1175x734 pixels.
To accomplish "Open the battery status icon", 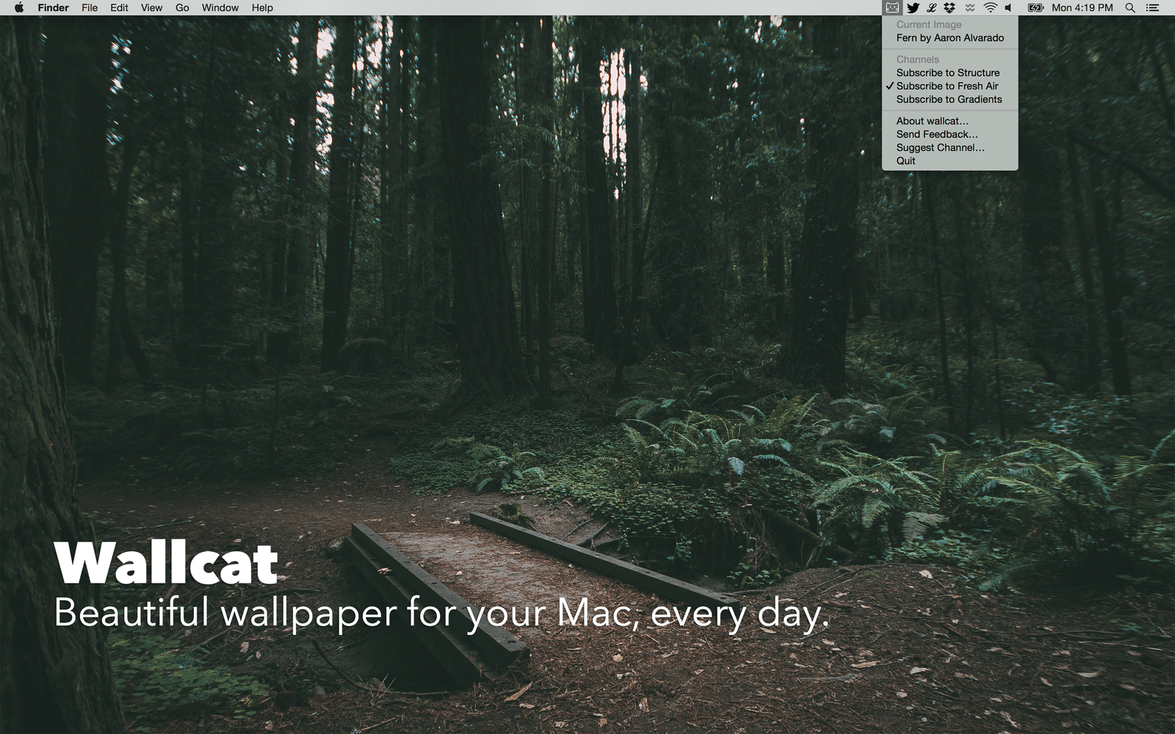I will tap(1035, 8).
